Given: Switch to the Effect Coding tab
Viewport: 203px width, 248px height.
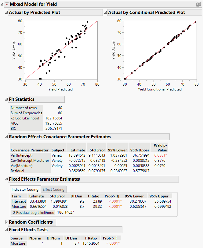Looking at the screenshot, I should point(53,189).
